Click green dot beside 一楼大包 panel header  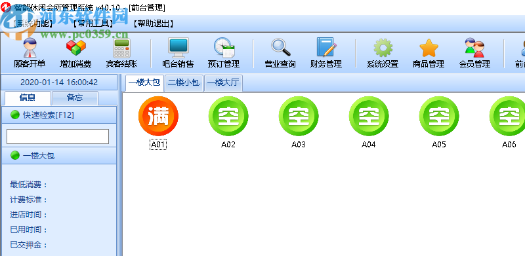tap(15, 155)
